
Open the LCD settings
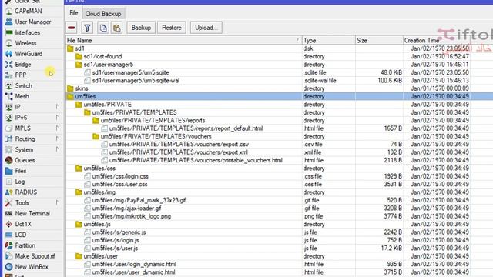point(21,235)
